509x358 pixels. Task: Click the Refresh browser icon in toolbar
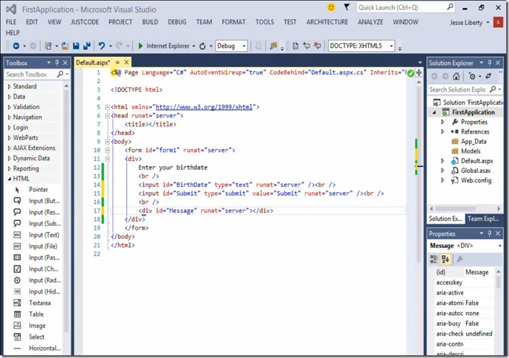(202, 46)
